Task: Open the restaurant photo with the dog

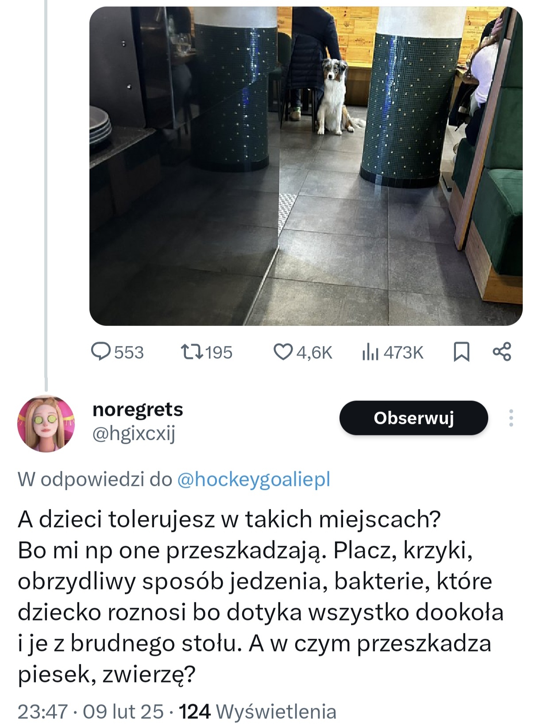Action: pos(305,166)
